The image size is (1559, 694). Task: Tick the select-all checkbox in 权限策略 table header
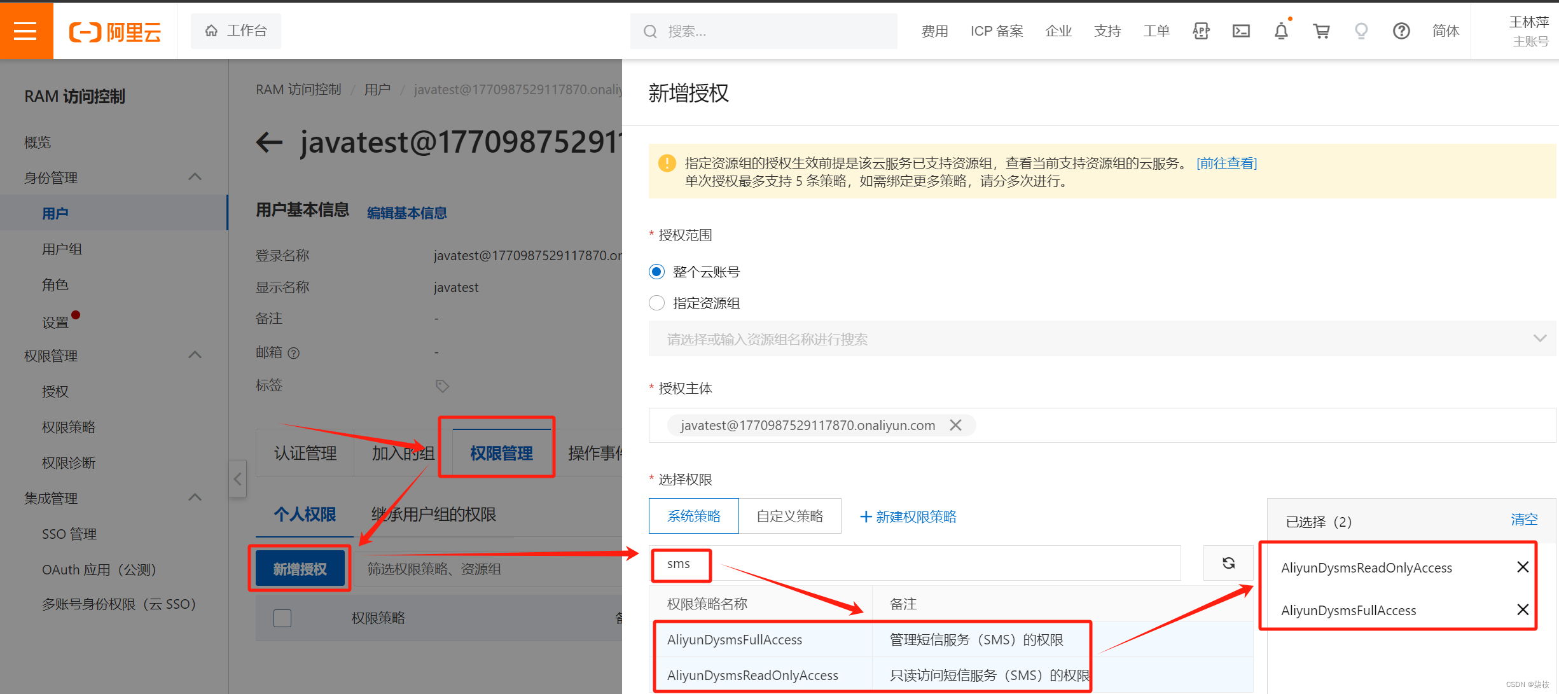point(282,618)
